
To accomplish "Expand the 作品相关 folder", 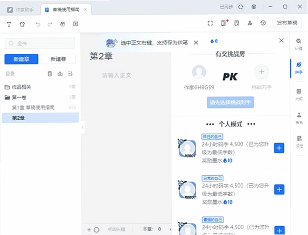I will 40,87.
